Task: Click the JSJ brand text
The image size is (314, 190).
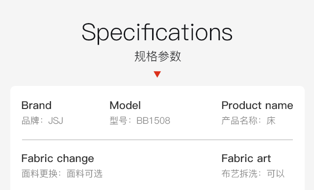Action: (x=55, y=121)
